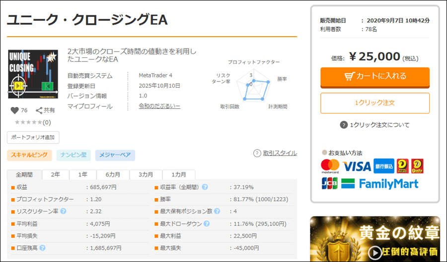Click the Unique Closing product thumbnail

[33, 74]
